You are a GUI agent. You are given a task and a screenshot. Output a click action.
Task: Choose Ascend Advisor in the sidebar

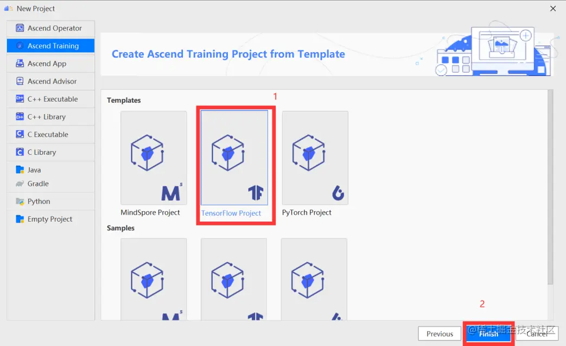[x=50, y=81]
